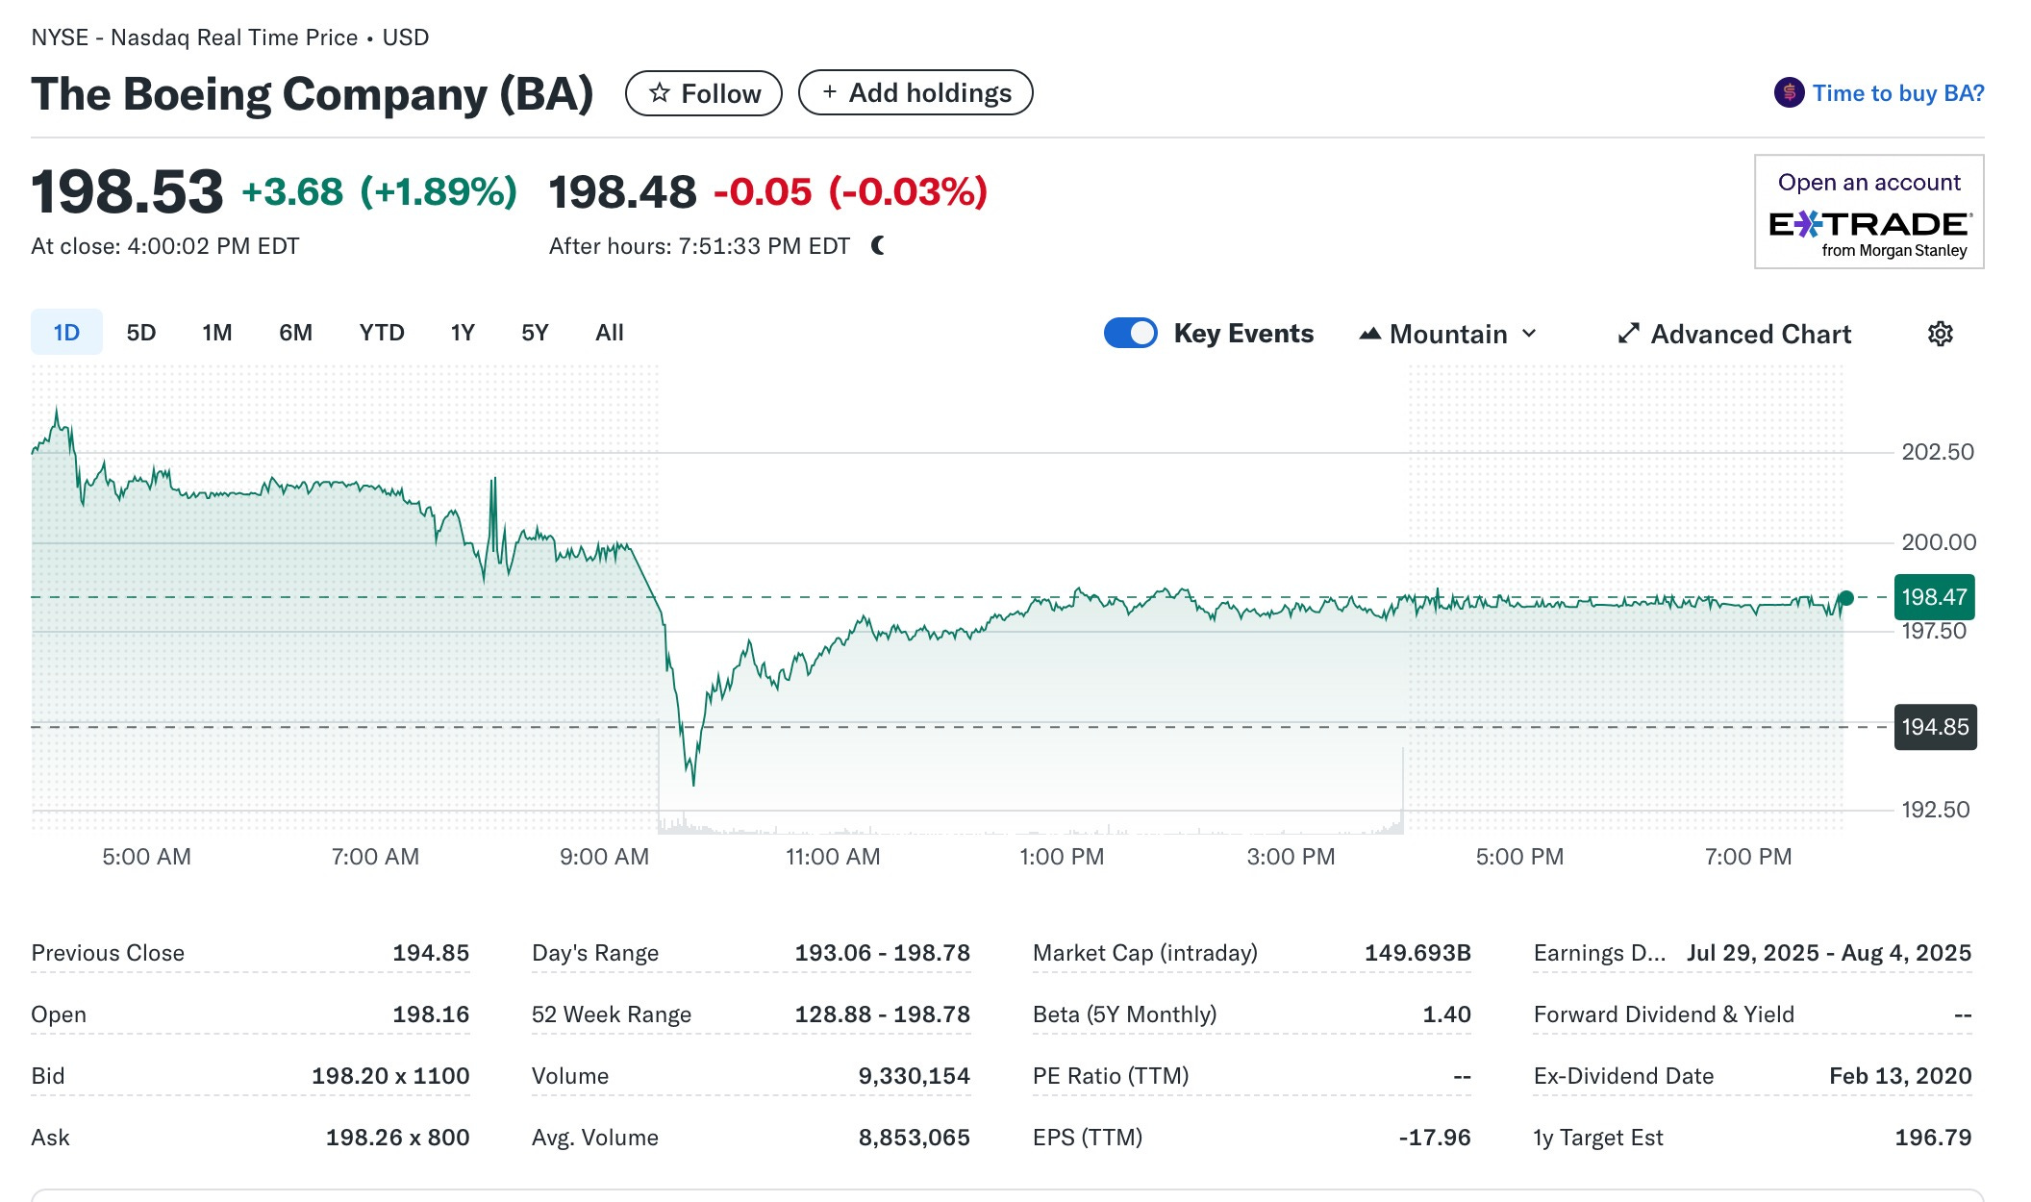Follow The Boeing Company stock

click(x=704, y=93)
